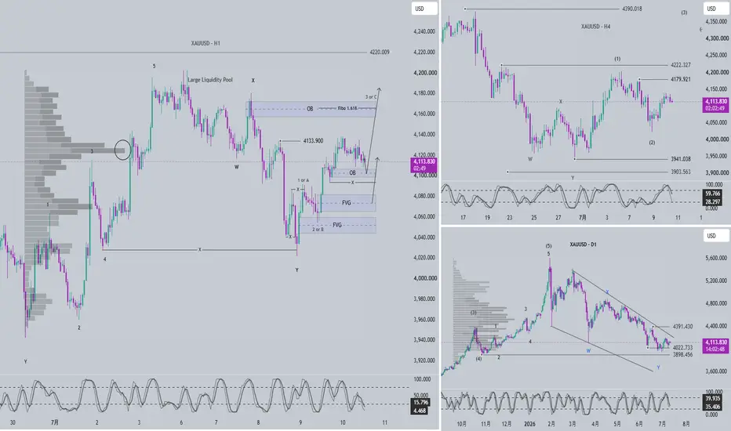Viewport: 731px width, 431px height.
Task: Click the 3903.563 level label on H4
Action: pyautogui.click(x=681, y=172)
